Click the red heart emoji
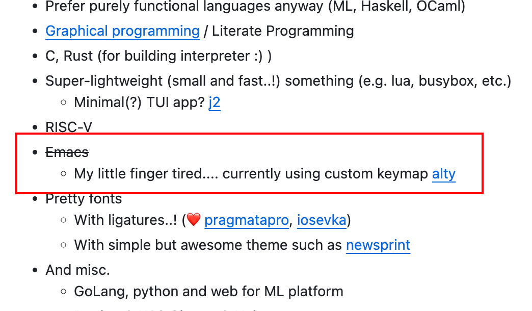This screenshot has height=311, width=532. [x=194, y=220]
